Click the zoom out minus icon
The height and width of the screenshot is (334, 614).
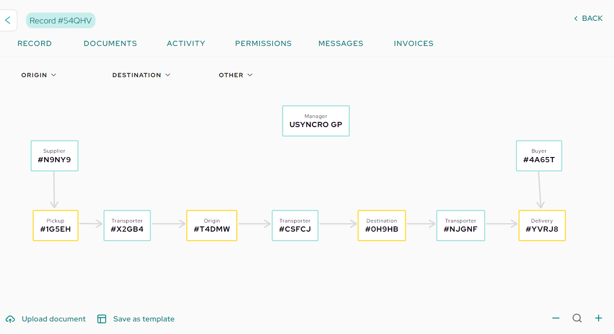tap(556, 318)
